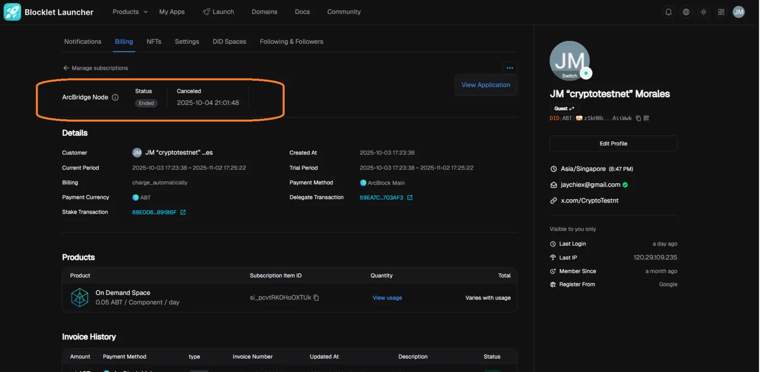This screenshot has height=372, width=765.
Task: Click the Asia/Singapore timezone clock icon
Action: [x=554, y=169]
